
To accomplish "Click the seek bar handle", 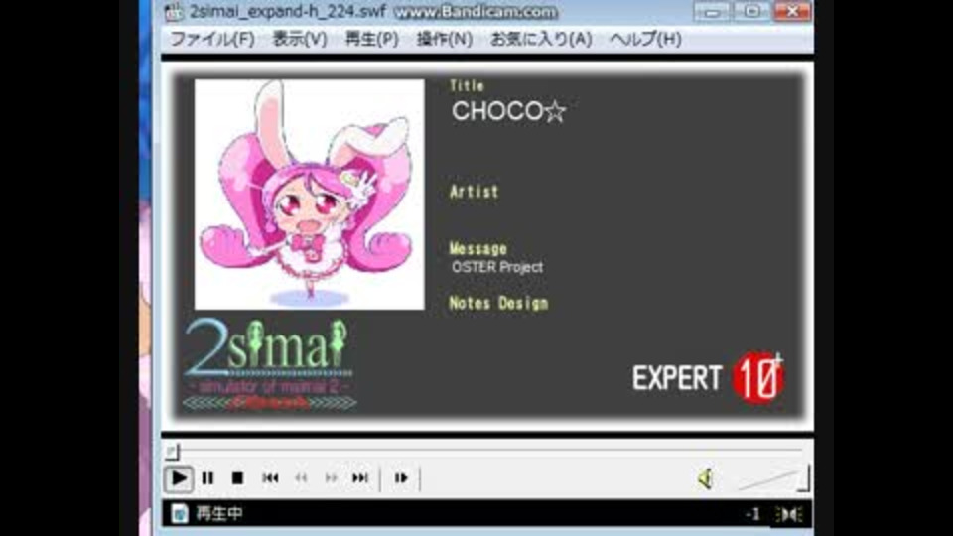I will (172, 451).
